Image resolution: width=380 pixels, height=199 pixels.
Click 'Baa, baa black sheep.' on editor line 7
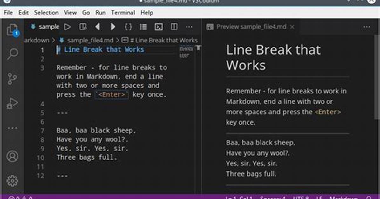coord(96,131)
